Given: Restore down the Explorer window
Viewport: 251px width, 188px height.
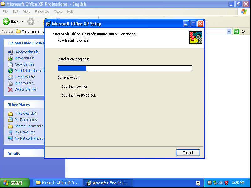Looking at the screenshot, I should 238,4.
